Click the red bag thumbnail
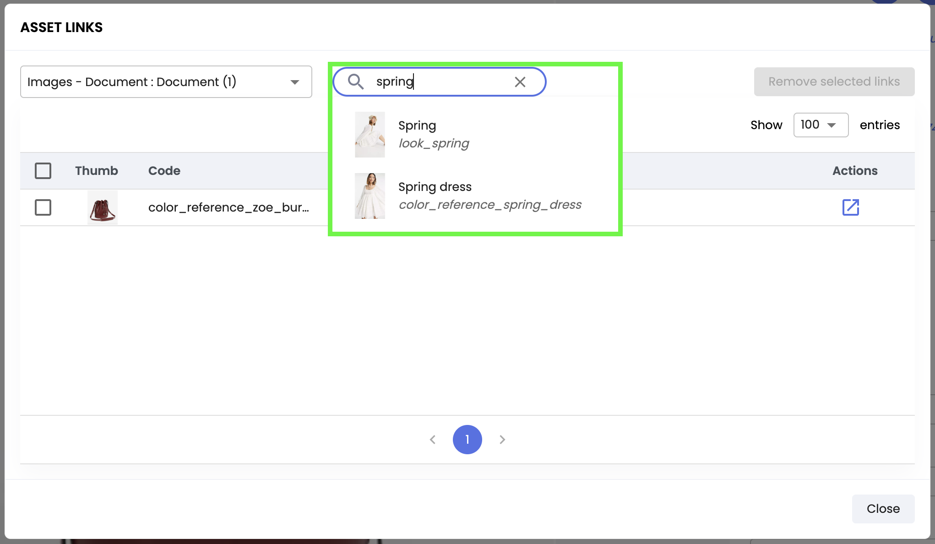 coord(102,207)
